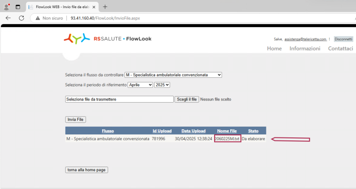Click the Seleziona file da trasmettere field

(119, 99)
